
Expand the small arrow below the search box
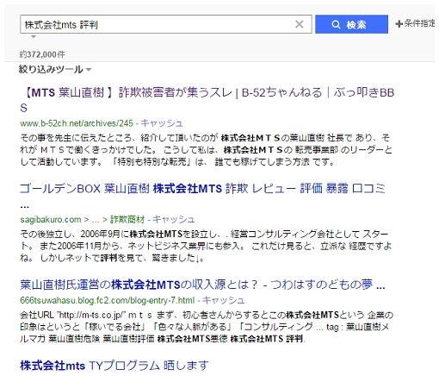pyautogui.click(x=34, y=37)
